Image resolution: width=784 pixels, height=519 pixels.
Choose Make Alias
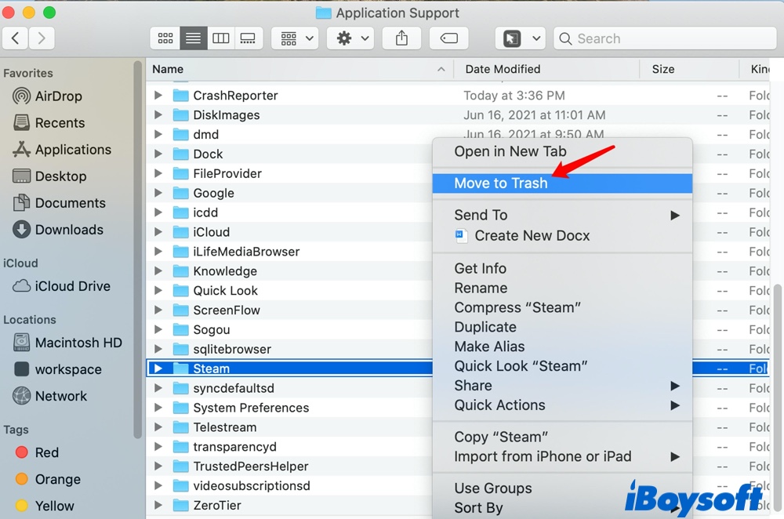coord(562,347)
